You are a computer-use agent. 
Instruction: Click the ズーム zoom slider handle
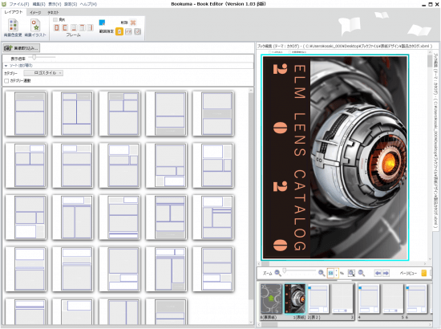(285, 270)
